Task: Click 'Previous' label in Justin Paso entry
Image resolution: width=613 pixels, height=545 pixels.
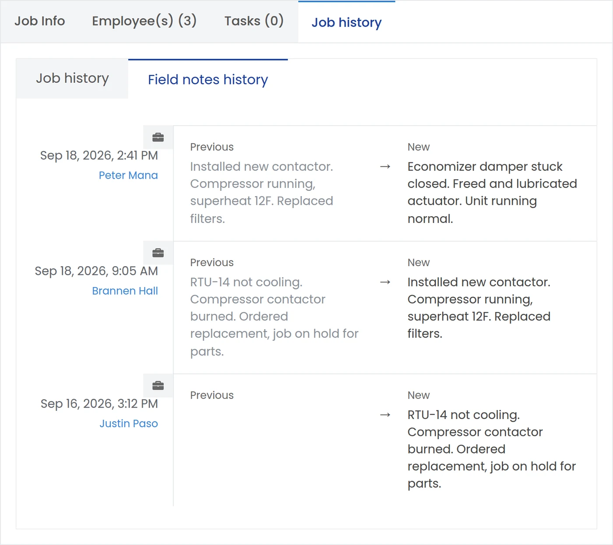Action: pos(212,395)
